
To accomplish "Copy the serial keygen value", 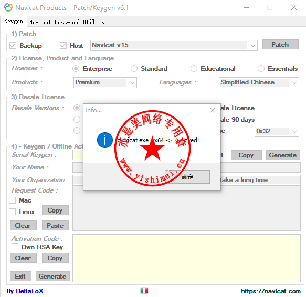I will click(246, 155).
